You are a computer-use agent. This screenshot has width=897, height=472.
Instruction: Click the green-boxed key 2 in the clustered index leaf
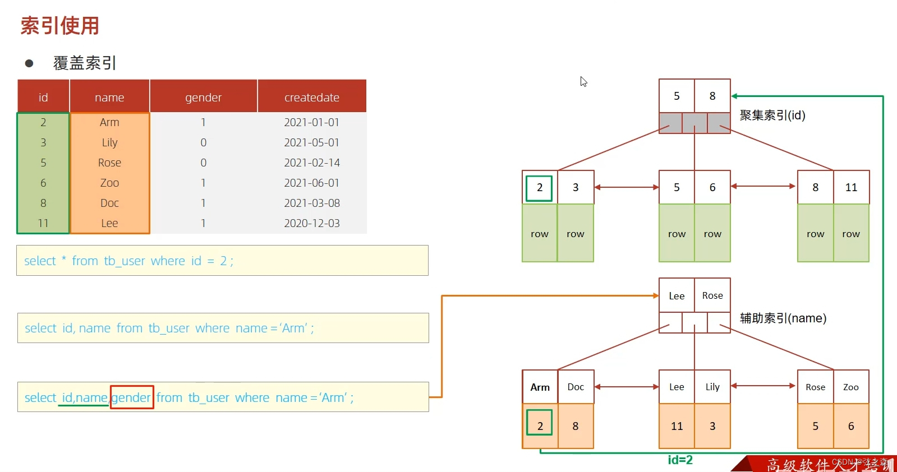pos(540,188)
